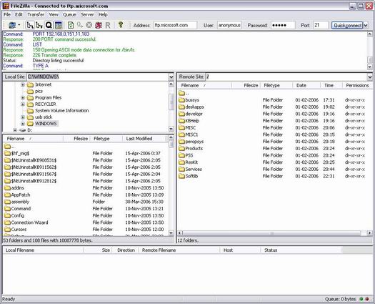Click the Cancel operation toolbar icon
This screenshot has height=304, width=375.
[89, 25]
